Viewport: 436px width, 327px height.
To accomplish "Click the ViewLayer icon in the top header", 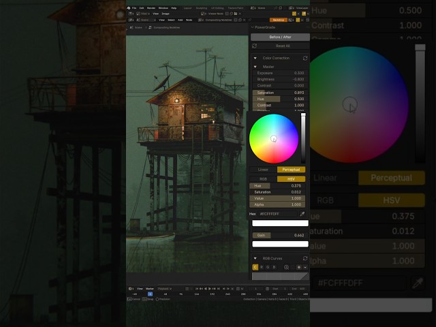I will point(291,8).
